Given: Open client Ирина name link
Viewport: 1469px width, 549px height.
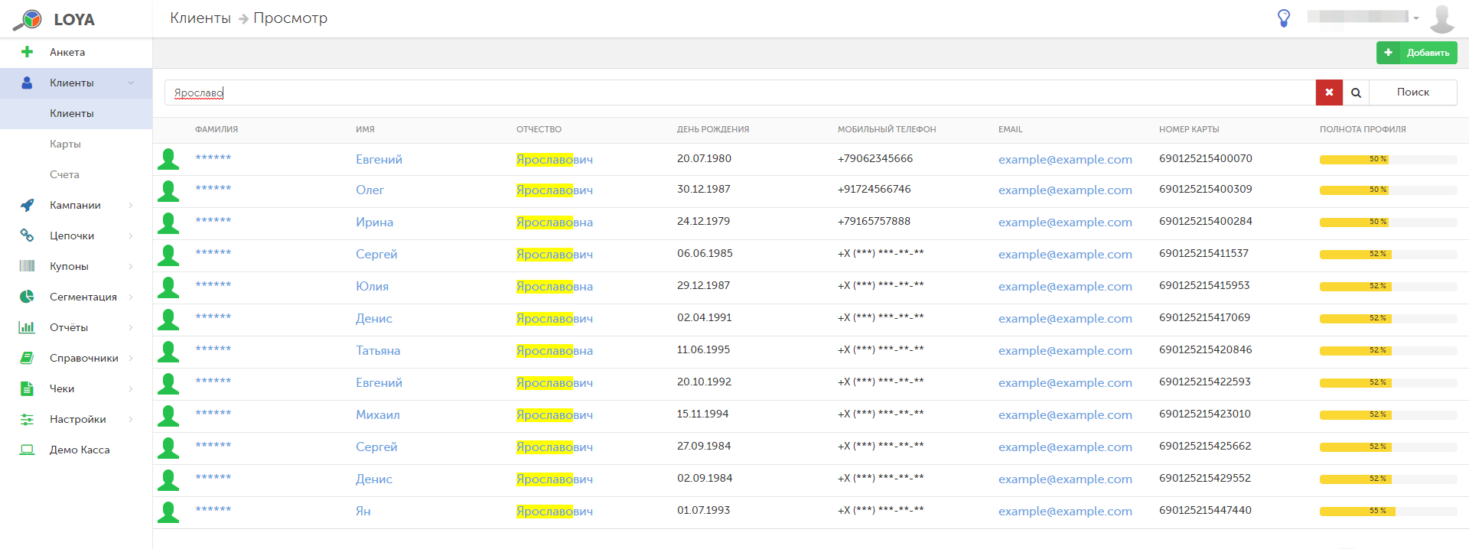Looking at the screenshot, I should [374, 222].
